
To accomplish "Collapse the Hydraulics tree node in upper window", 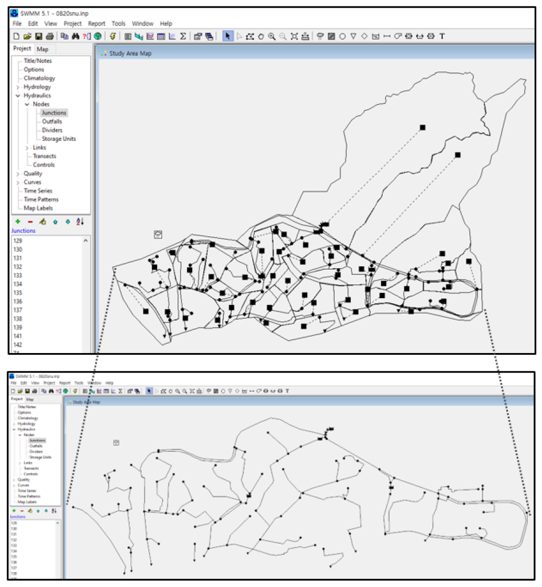I will 18,96.
